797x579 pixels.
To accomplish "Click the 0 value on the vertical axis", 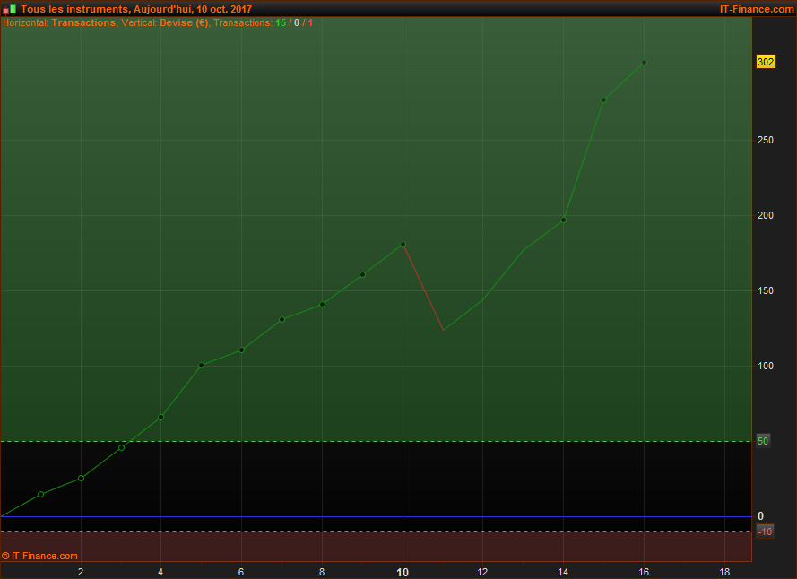I will point(760,516).
